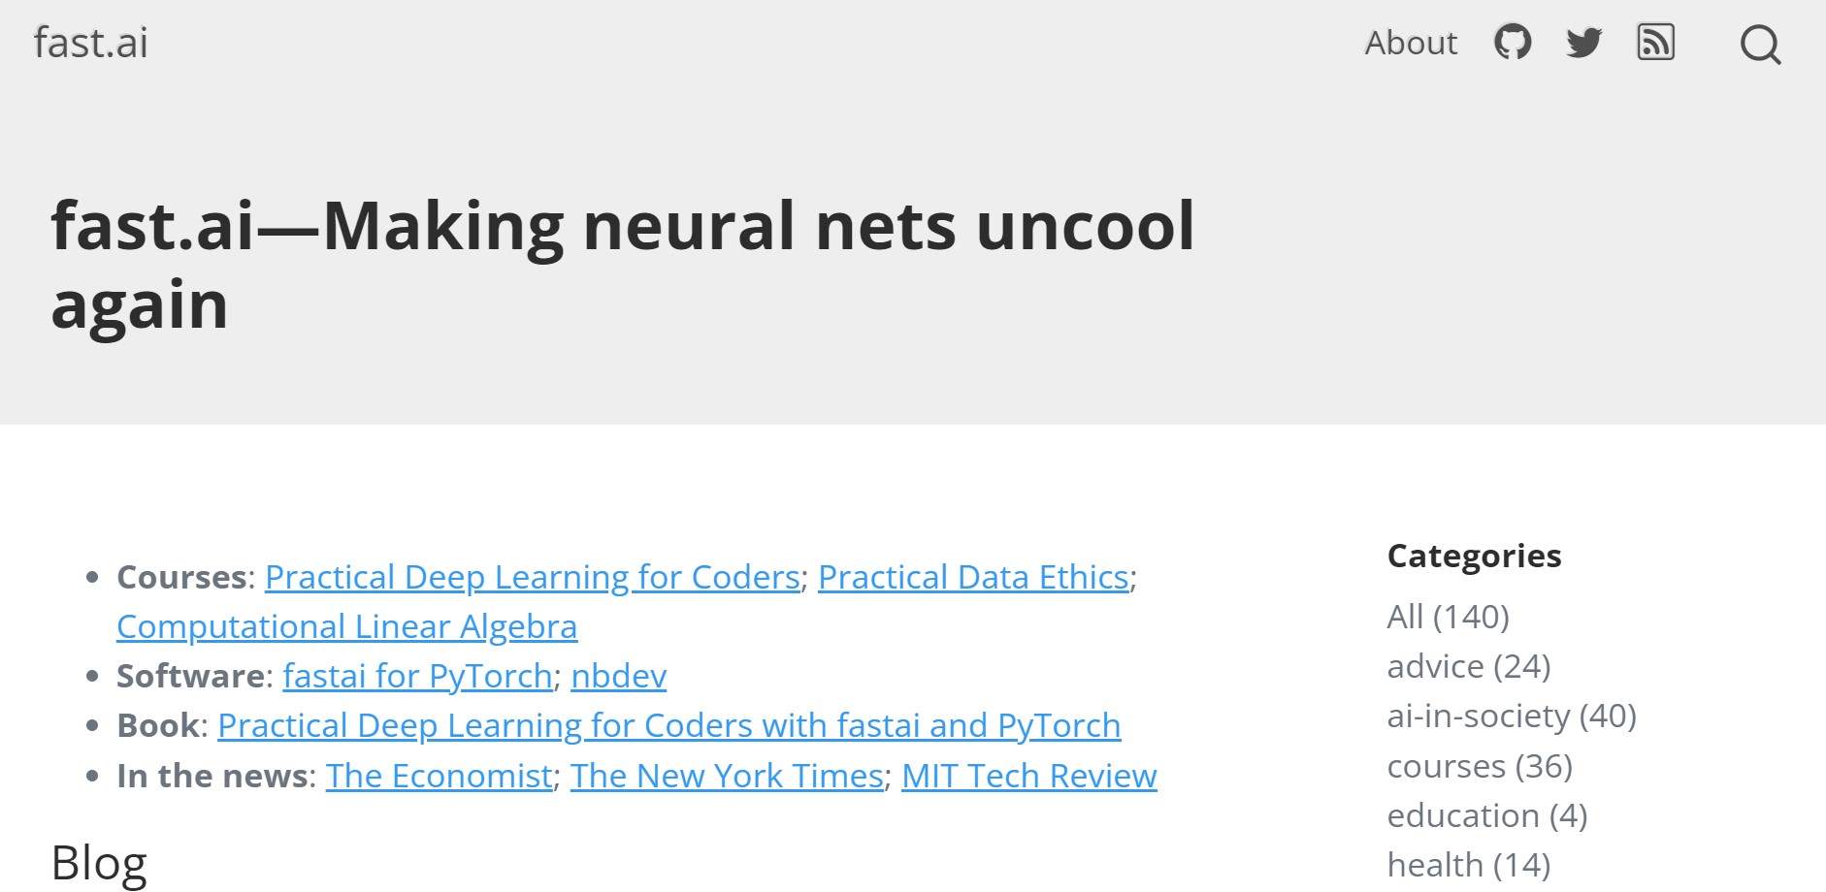Select the education (4) category
Screen dimensions: 1826x892
(x=1486, y=815)
